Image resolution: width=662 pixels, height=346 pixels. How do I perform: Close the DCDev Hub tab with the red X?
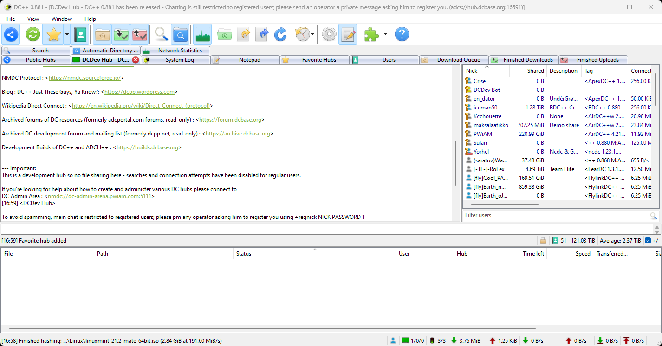click(136, 60)
